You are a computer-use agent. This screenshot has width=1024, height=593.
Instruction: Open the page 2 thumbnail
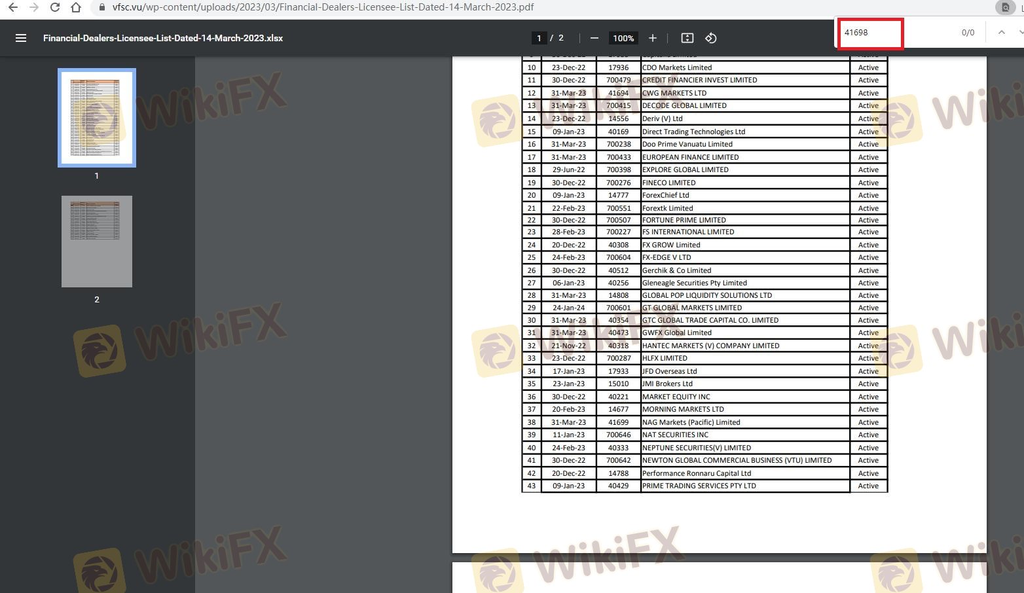(x=97, y=242)
